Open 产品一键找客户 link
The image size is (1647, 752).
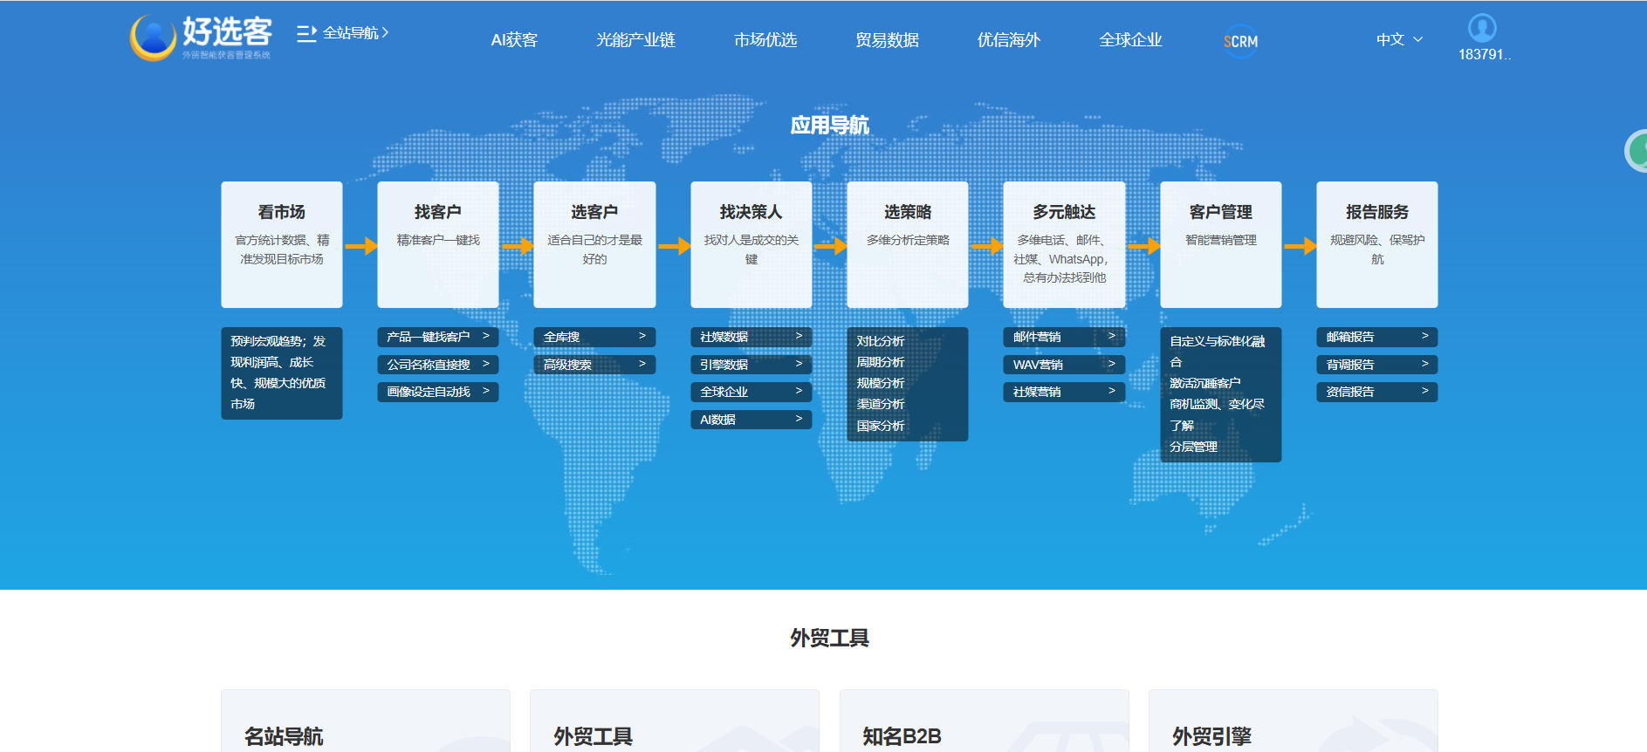pos(437,337)
